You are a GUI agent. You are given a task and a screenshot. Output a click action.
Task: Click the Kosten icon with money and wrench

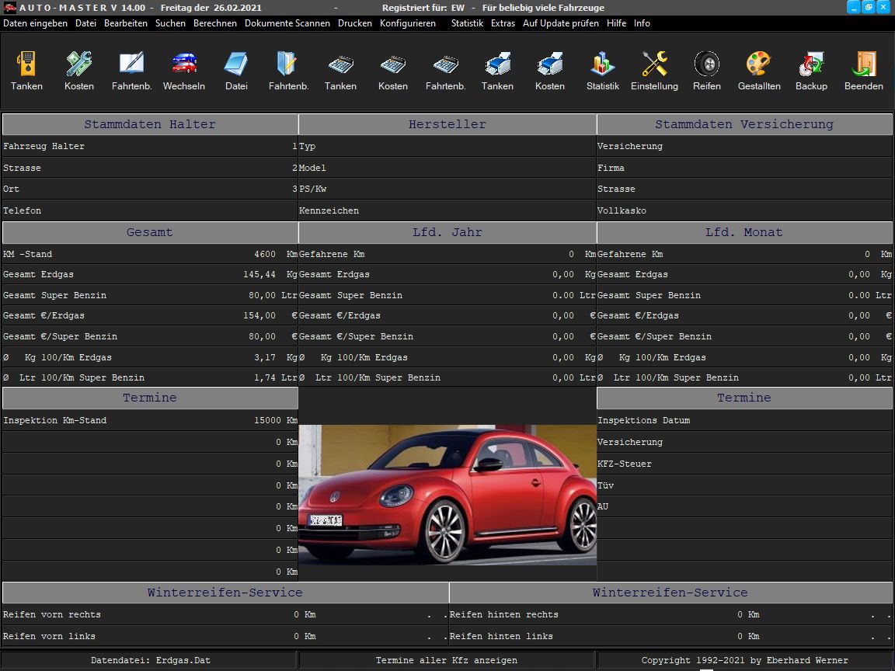point(79,64)
